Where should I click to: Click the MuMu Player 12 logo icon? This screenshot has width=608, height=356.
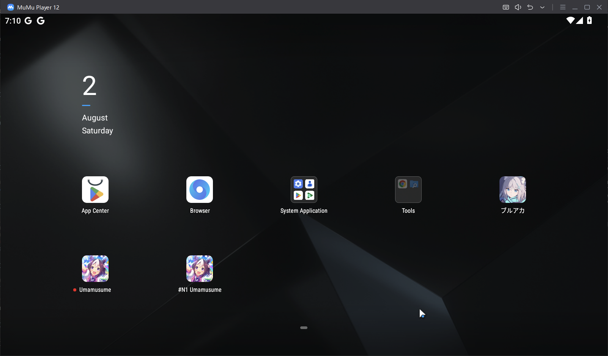click(x=11, y=7)
